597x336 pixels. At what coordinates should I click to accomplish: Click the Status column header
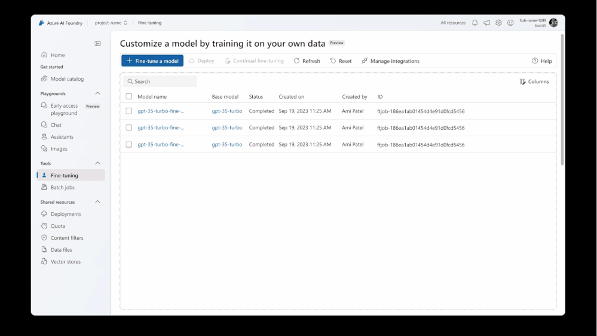[x=256, y=97]
